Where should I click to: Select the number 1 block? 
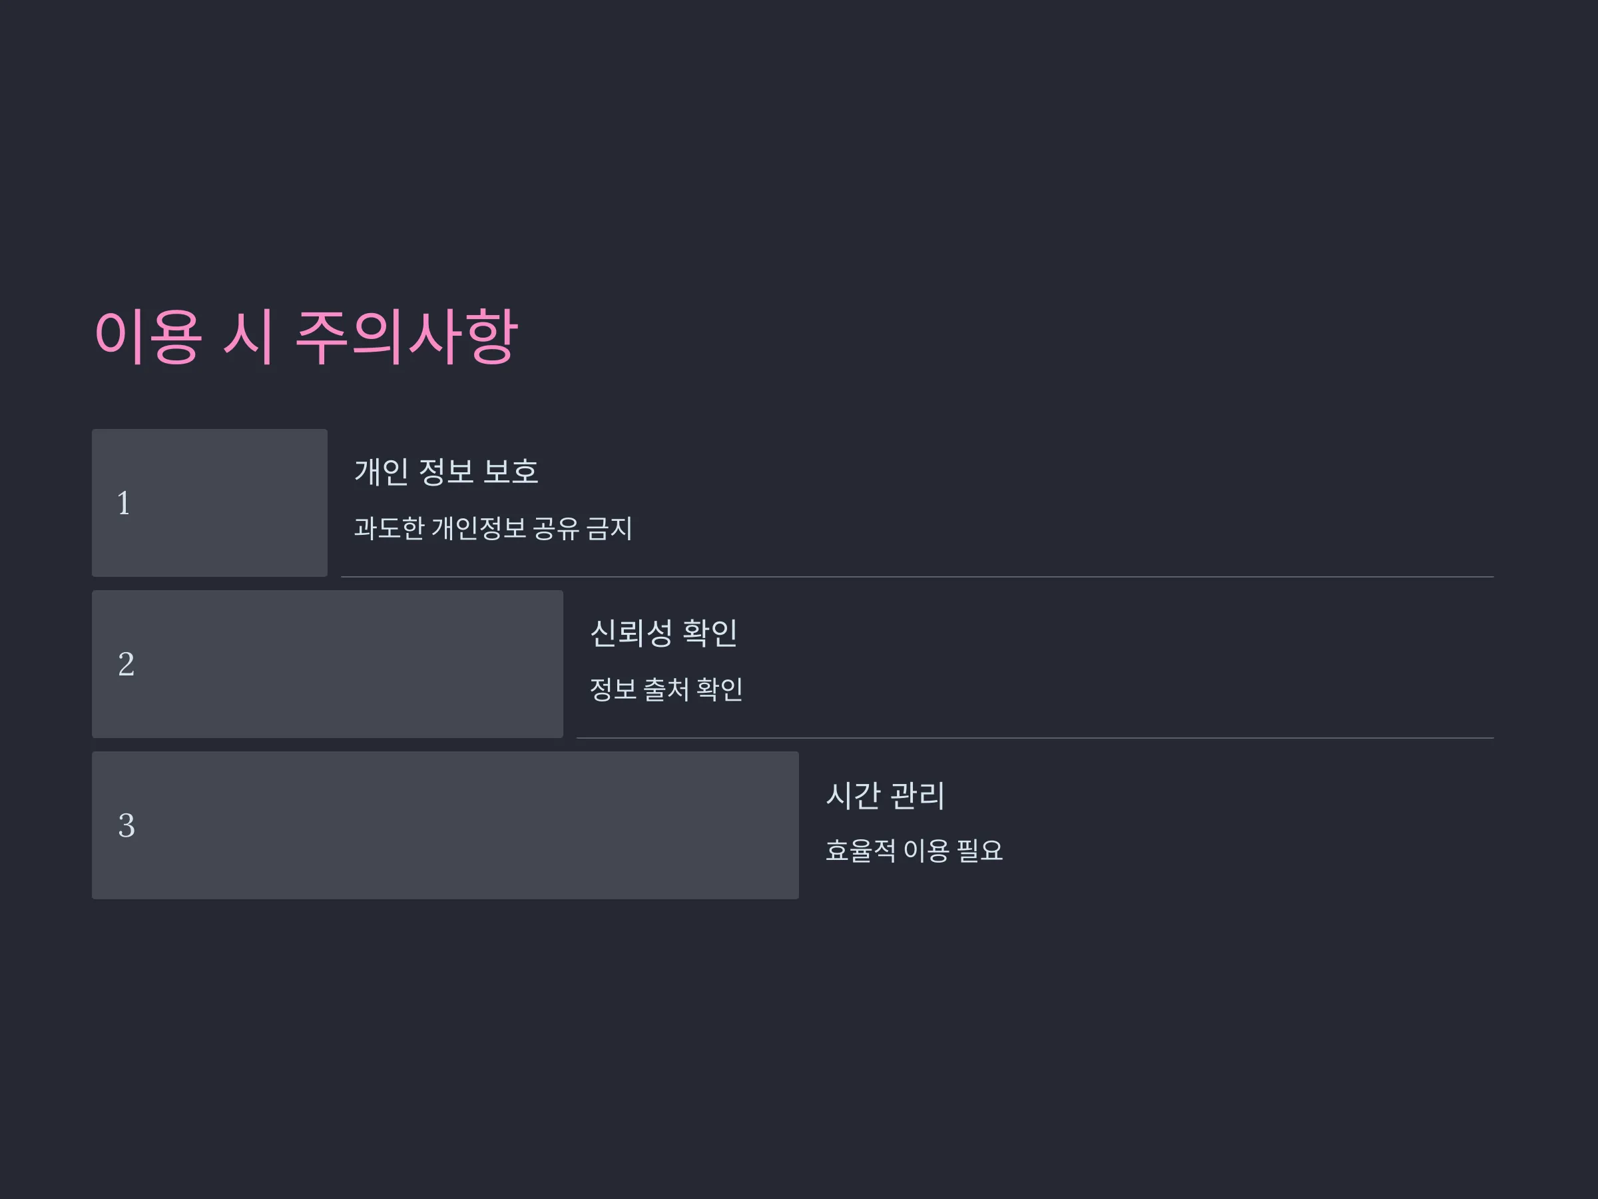pyautogui.click(x=210, y=503)
